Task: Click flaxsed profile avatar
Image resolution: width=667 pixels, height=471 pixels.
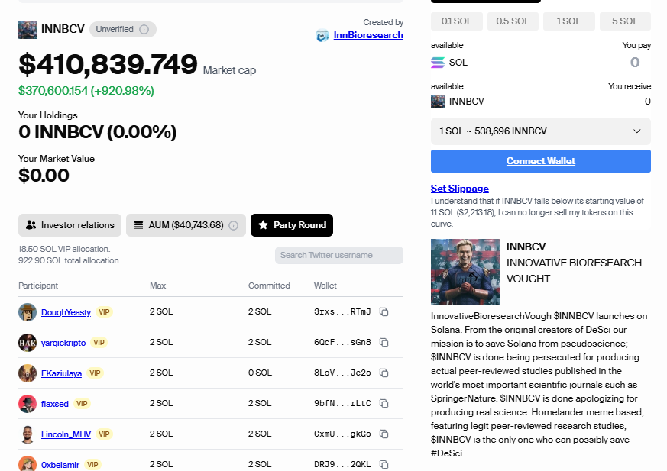Action: (x=28, y=403)
